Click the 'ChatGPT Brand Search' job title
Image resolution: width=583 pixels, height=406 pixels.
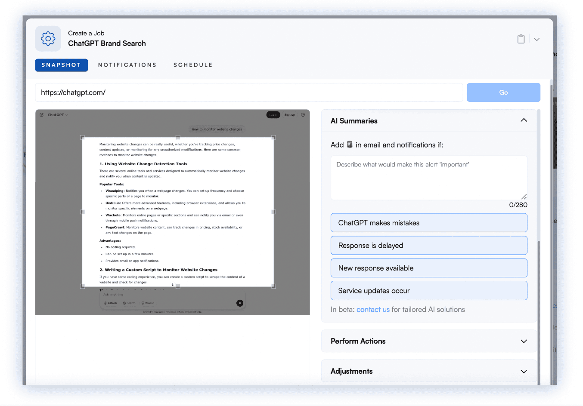point(107,43)
